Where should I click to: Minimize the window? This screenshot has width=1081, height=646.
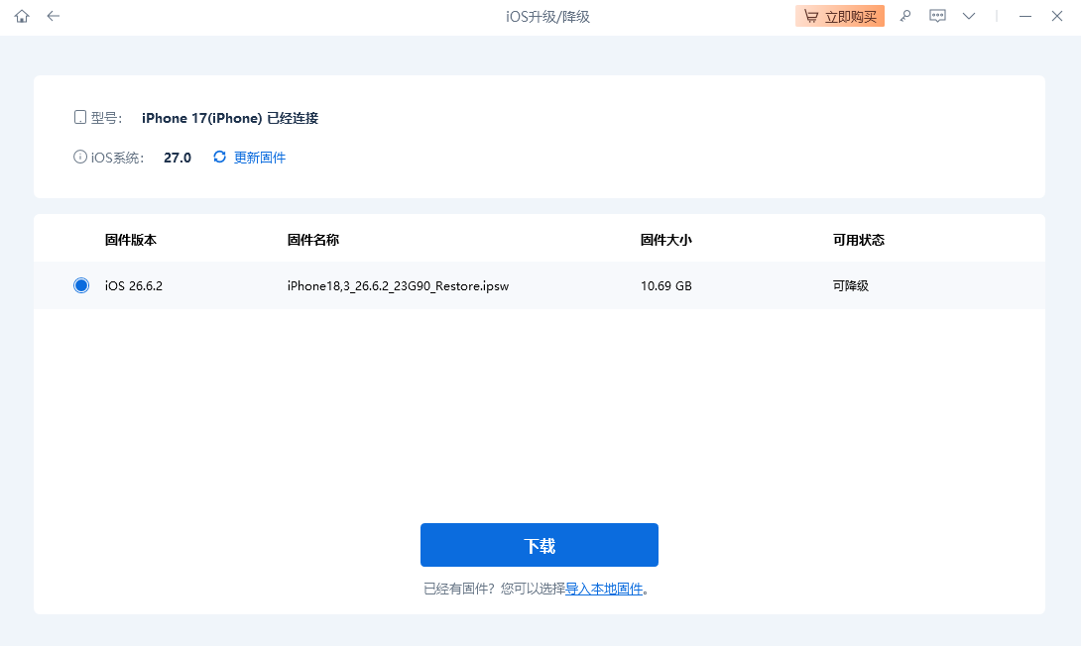(1025, 16)
